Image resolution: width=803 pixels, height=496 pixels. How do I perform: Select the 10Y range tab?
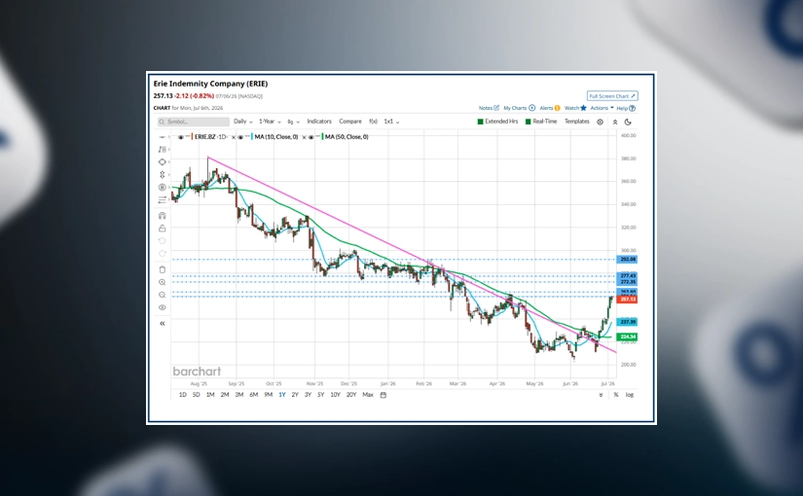(335, 395)
